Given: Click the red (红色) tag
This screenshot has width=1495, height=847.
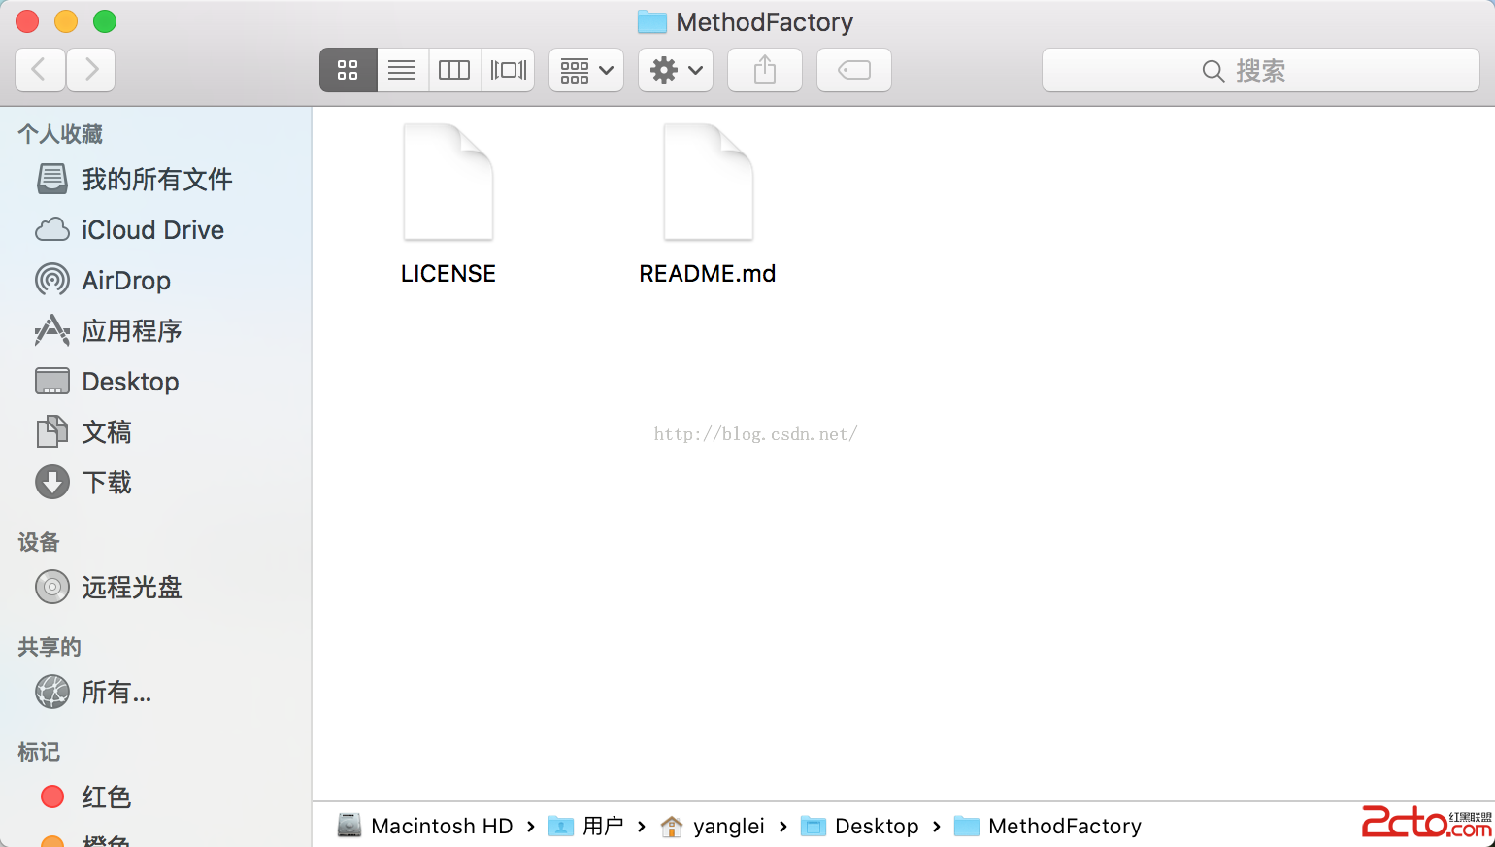Looking at the screenshot, I should point(105,797).
